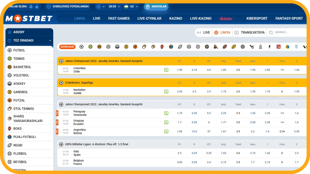Open the 20:35 time zone dropdown

click(x=114, y=7)
